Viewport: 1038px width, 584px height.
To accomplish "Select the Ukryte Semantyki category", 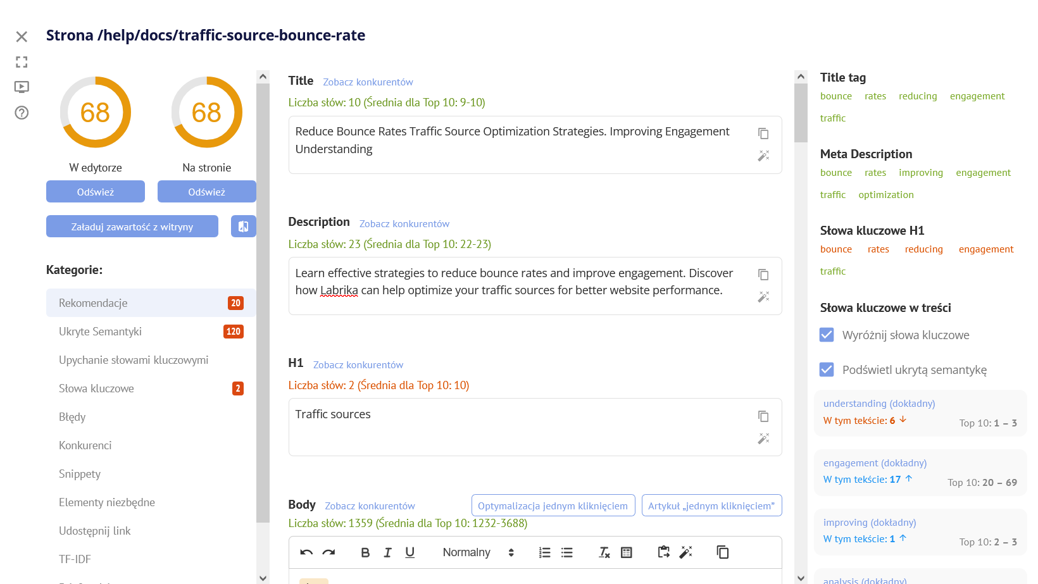I will tap(100, 331).
